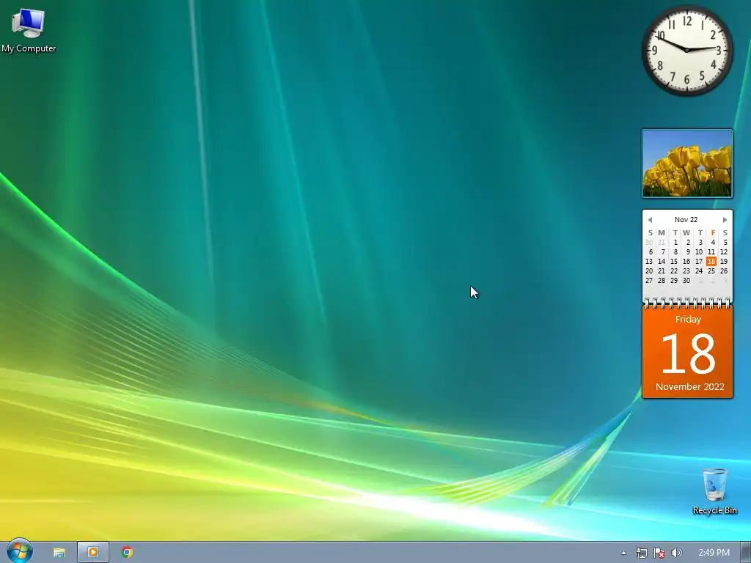Click the orange Friday 18 day panel
Image resolution: width=751 pixels, height=563 pixels.
pyautogui.click(x=687, y=352)
